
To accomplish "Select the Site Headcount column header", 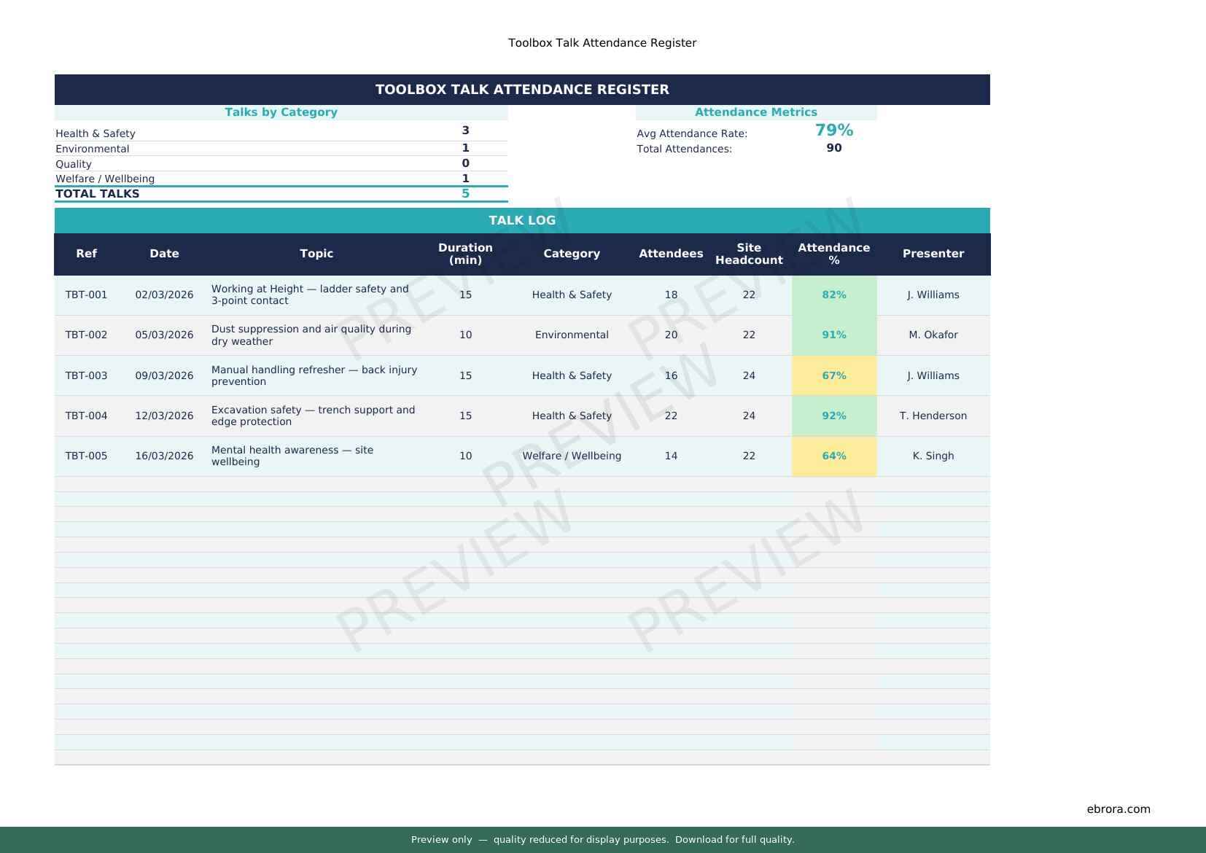I will pos(749,254).
